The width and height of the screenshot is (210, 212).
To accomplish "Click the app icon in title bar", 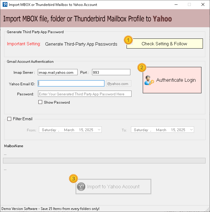I will click(5, 5).
